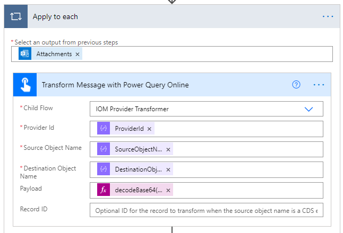The image size is (343, 233).
Task: Click the Transform Message with Power Query Online title
Action: (x=115, y=85)
